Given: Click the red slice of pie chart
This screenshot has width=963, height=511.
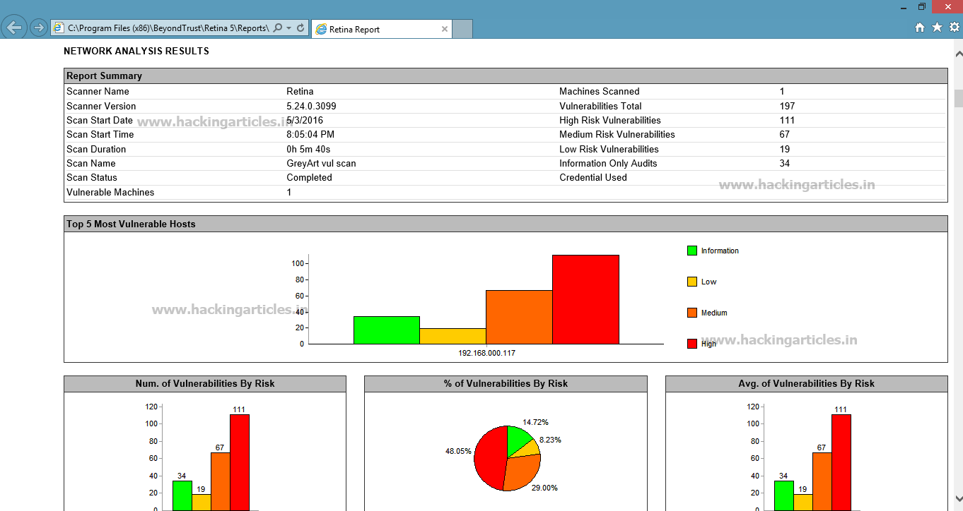Looking at the screenshot, I should [490, 459].
